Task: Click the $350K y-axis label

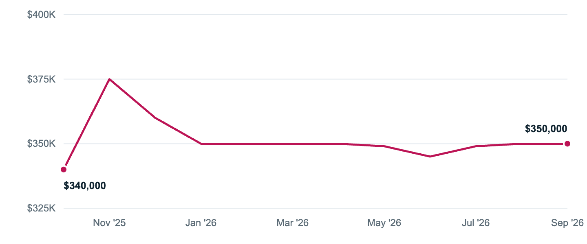Action: pyautogui.click(x=41, y=144)
